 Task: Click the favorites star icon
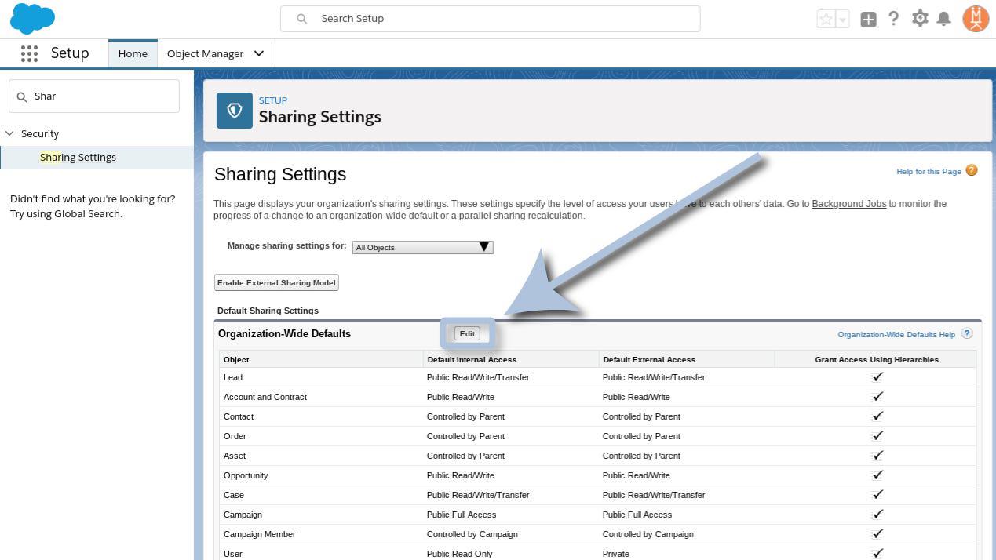[x=826, y=20]
